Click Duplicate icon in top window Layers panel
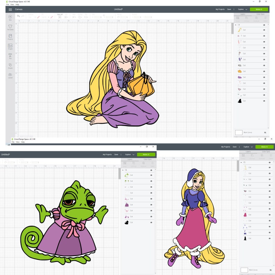The height and width of the screenshot is (275, 275). (256, 18)
